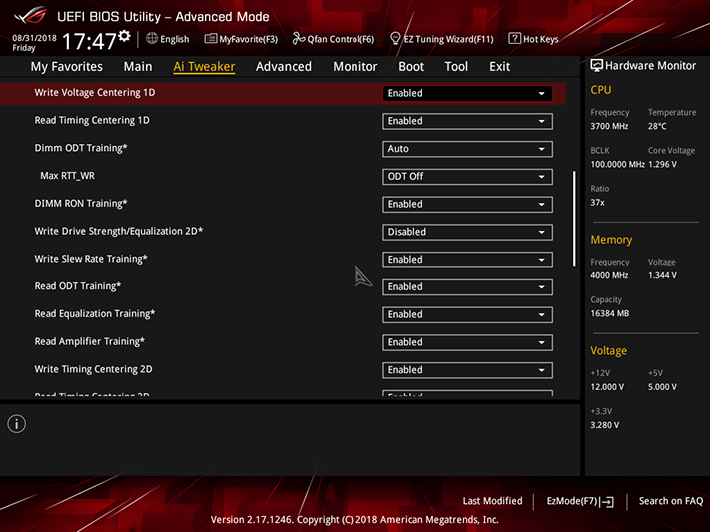This screenshot has width=710, height=532.
Task: Open DIMM RON Training dropdown
Action: coord(467,205)
